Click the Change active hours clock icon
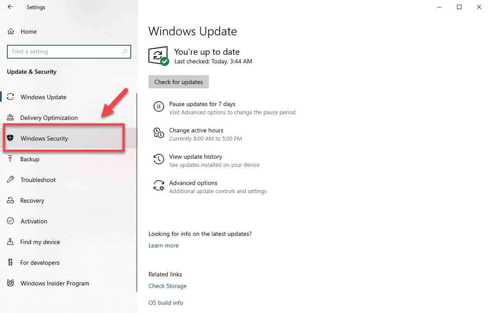Screen dimensions: 489x313 coord(158,133)
